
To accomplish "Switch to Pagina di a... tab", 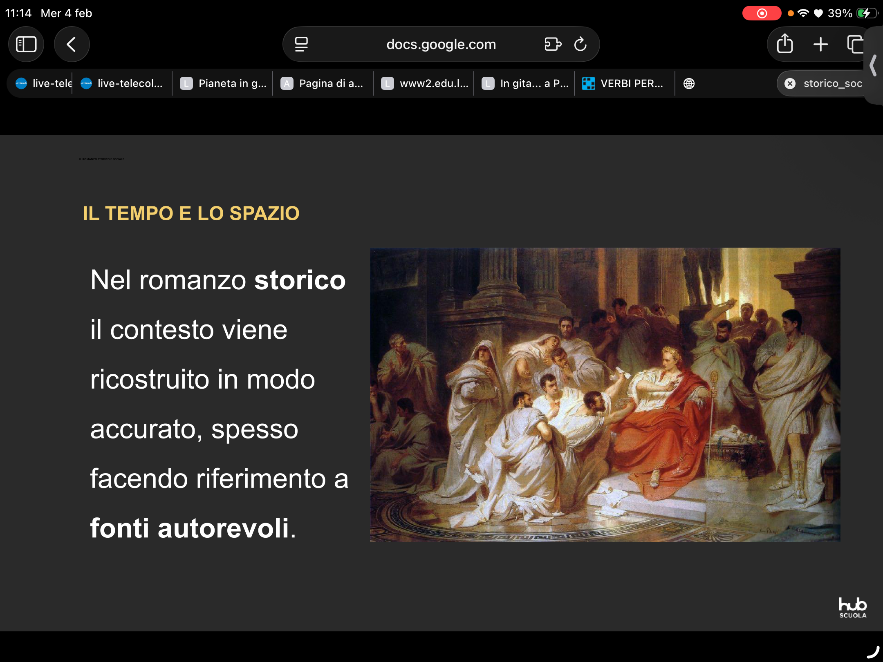I will [323, 83].
